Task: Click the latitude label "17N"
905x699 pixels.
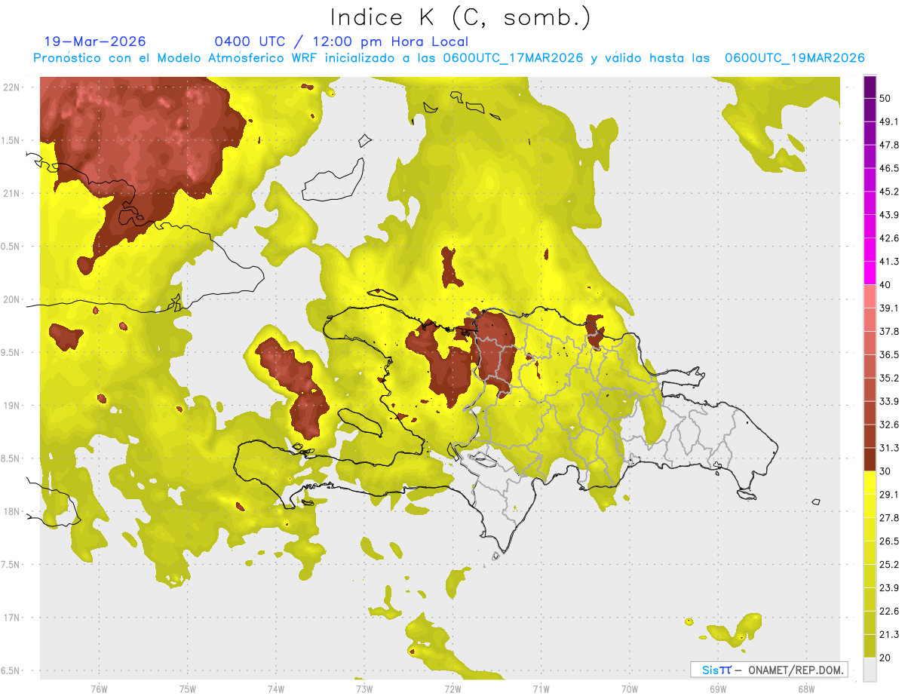Action: click(11, 618)
